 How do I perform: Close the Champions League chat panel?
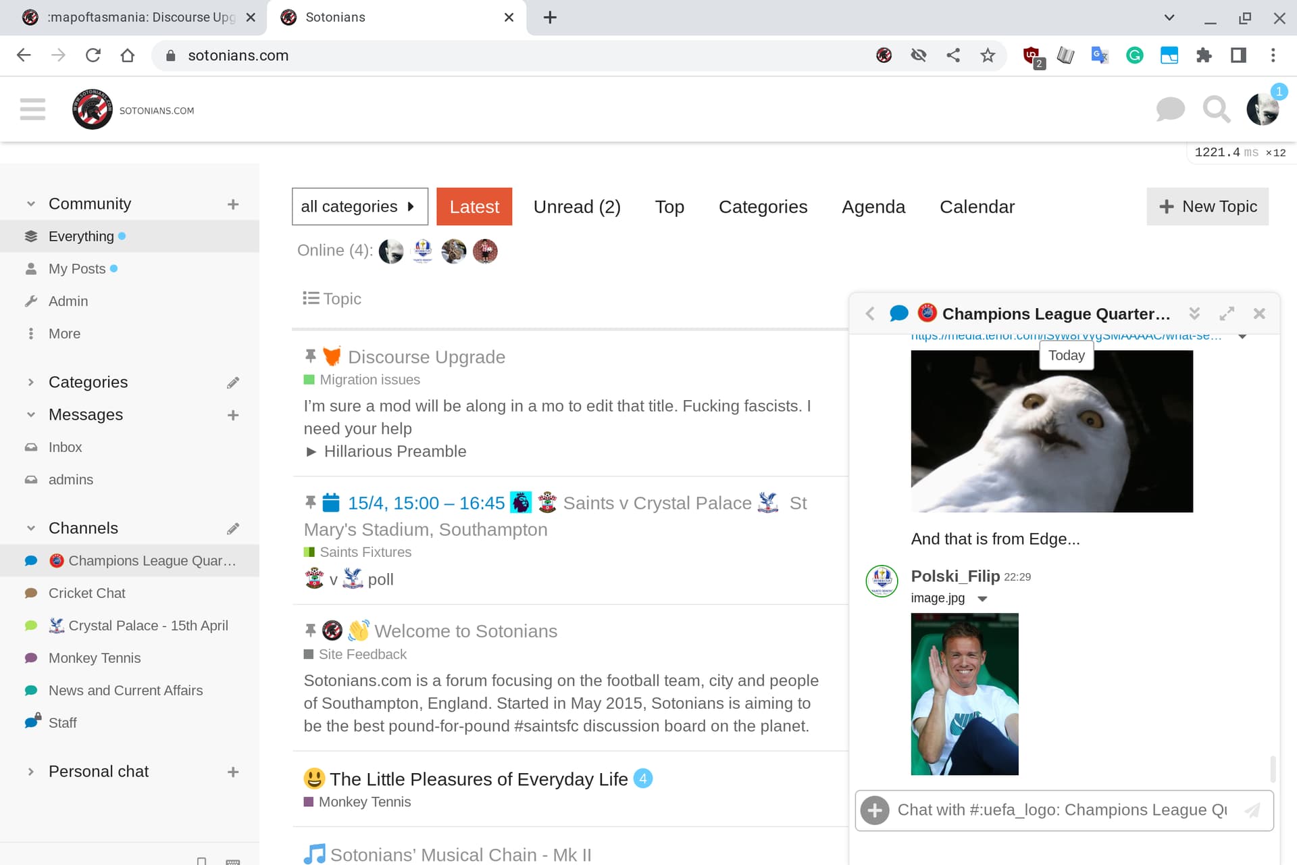(1259, 314)
